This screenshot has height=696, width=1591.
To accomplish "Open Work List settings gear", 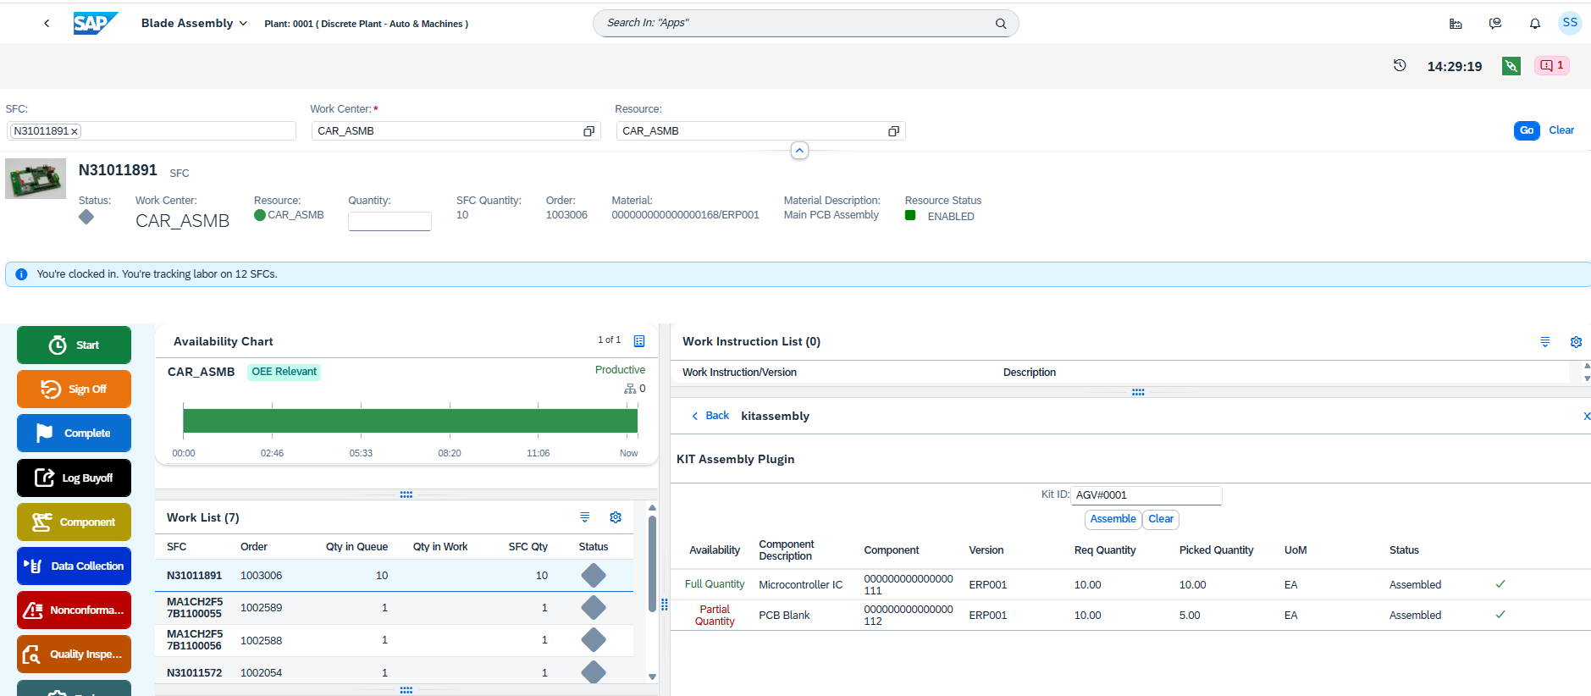I will tap(616, 517).
